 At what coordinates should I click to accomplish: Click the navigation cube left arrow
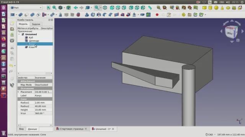pyautogui.click(x=221, y=31)
